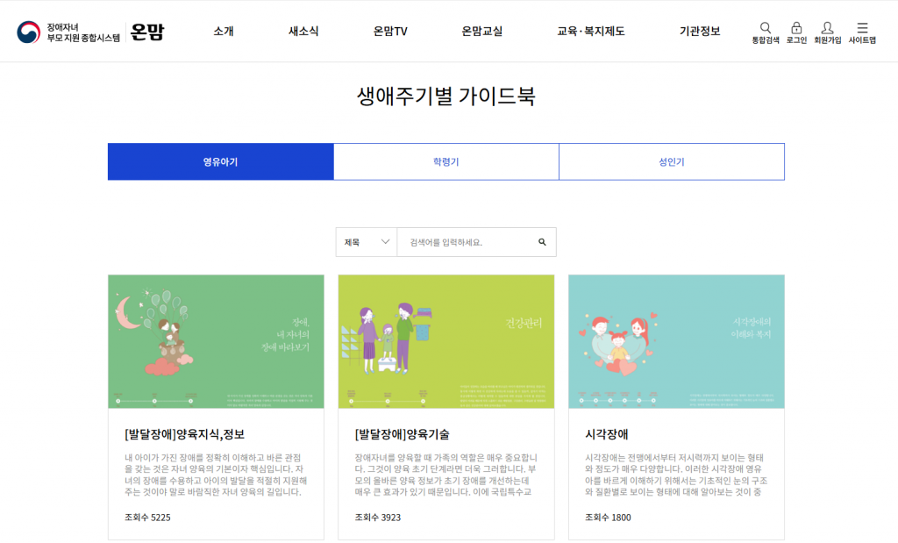Click the 장애자녀 부모지원 종합시스템 header text
Image resolution: width=898 pixels, height=543 pixels.
(83, 32)
